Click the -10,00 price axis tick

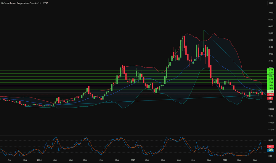[271, 123]
